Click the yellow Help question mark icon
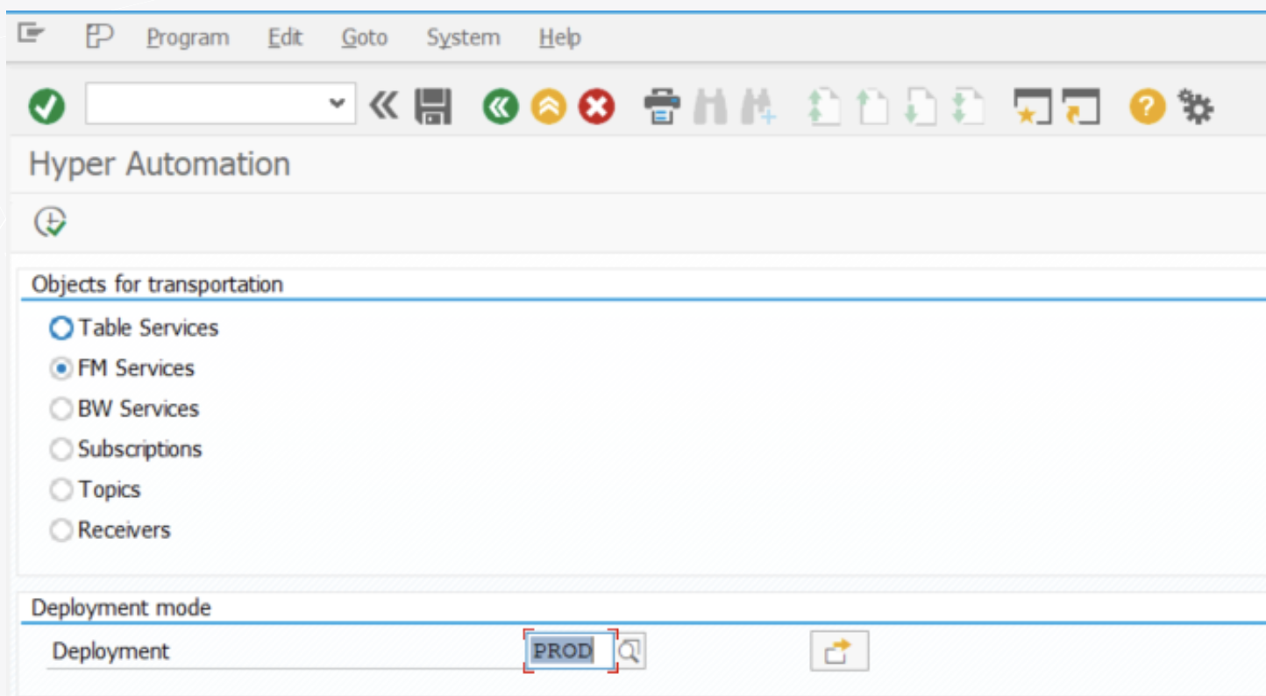This screenshot has width=1266, height=696. (1147, 106)
